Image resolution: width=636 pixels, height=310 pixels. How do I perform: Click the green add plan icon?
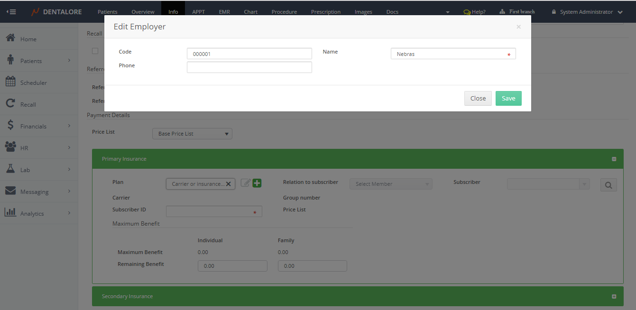[x=257, y=183]
